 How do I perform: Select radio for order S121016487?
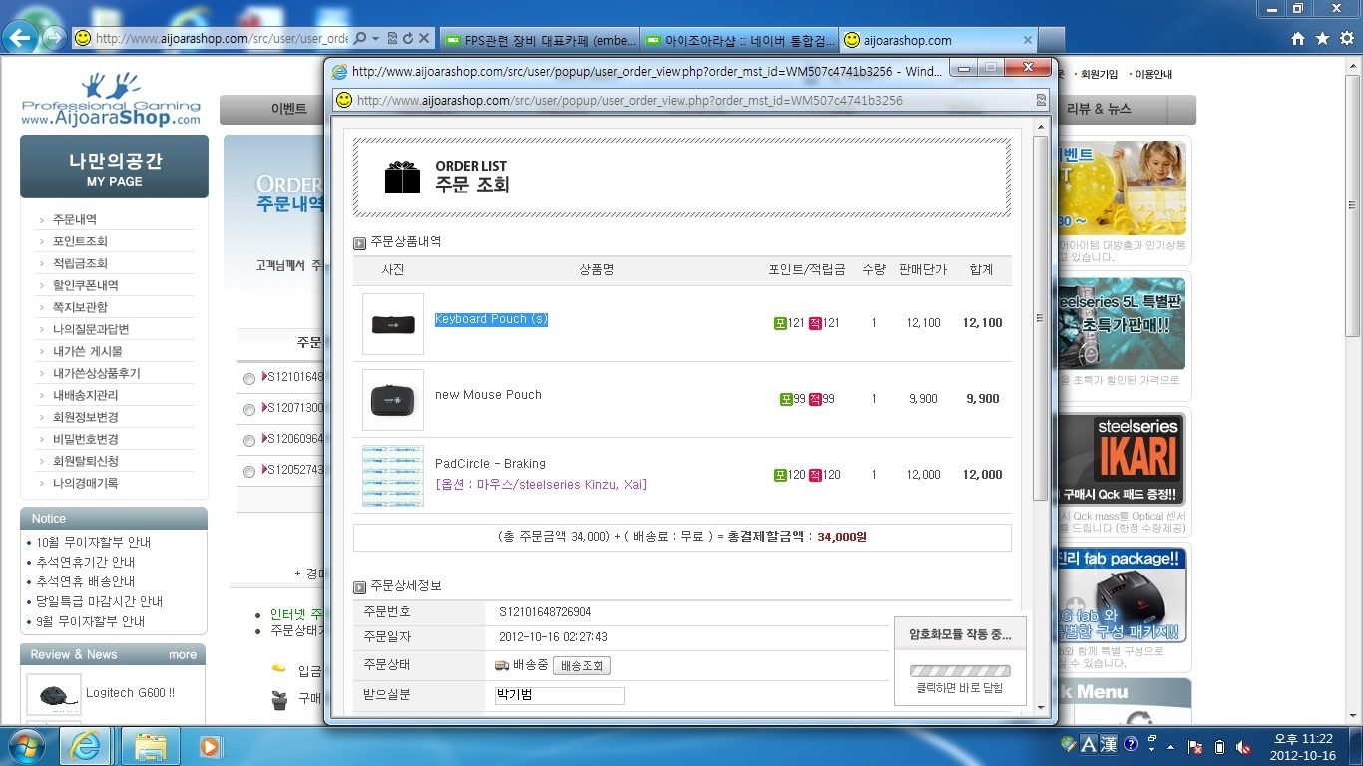click(248, 378)
